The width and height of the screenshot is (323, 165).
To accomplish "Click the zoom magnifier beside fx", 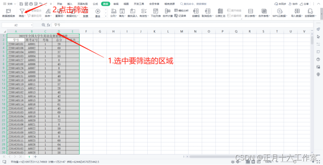I will (44, 25).
